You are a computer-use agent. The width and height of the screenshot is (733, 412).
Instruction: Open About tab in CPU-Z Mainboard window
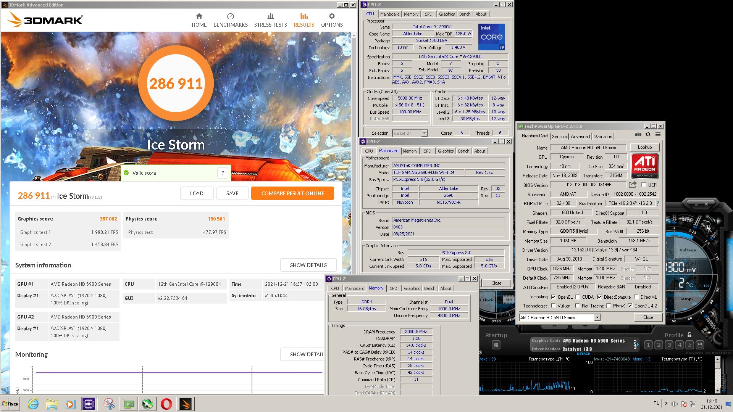click(480, 151)
